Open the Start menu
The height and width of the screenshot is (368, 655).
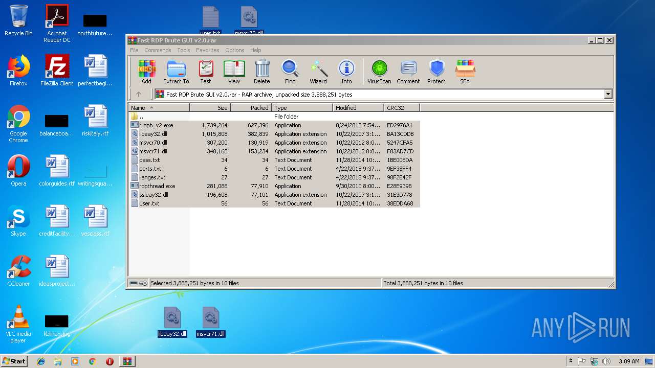[14, 361]
